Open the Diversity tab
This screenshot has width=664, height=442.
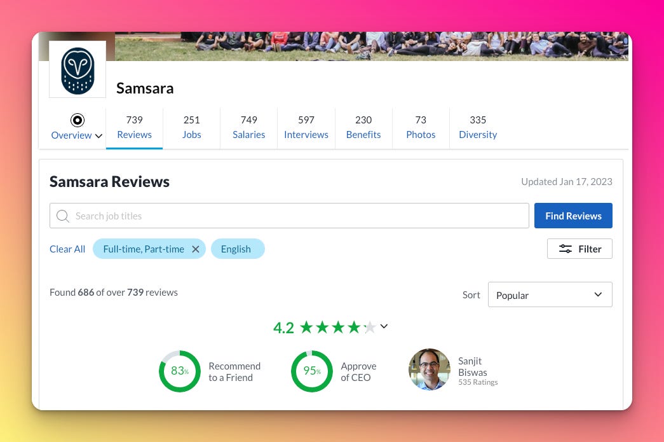point(478,128)
